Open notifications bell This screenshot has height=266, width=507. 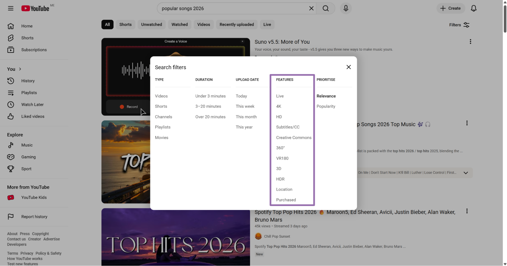[x=474, y=8]
